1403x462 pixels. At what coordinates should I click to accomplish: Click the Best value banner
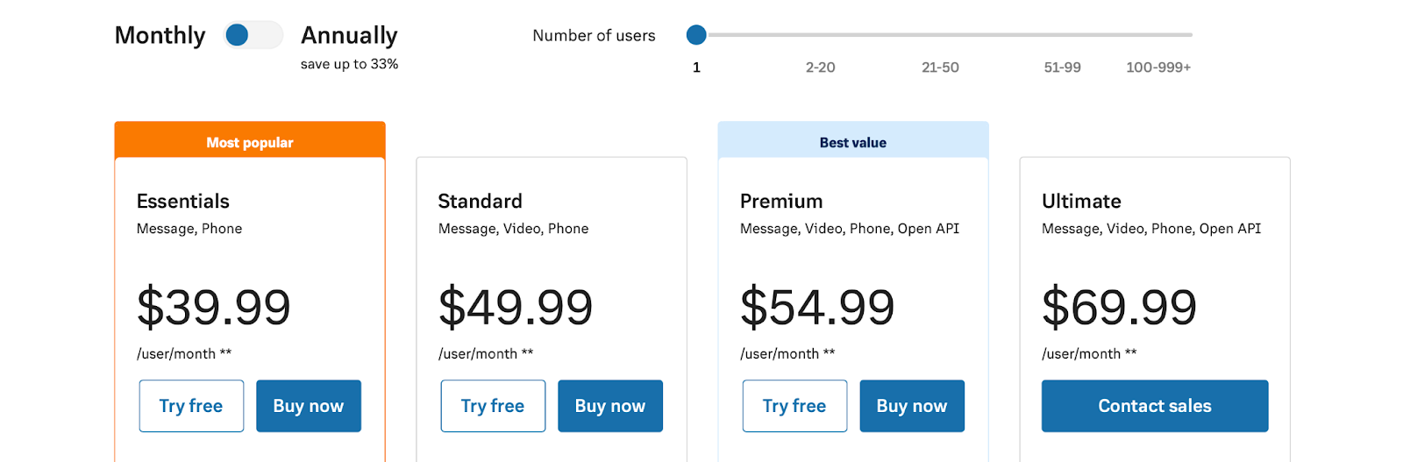click(853, 142)
